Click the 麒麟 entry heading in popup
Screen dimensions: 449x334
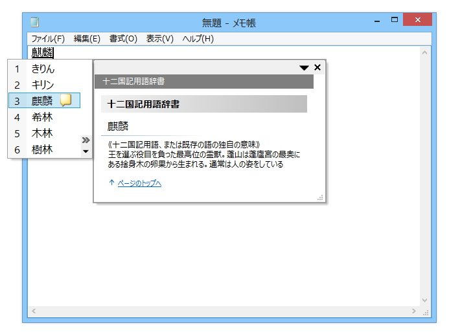pyautogui.click(x=118, y=126)
